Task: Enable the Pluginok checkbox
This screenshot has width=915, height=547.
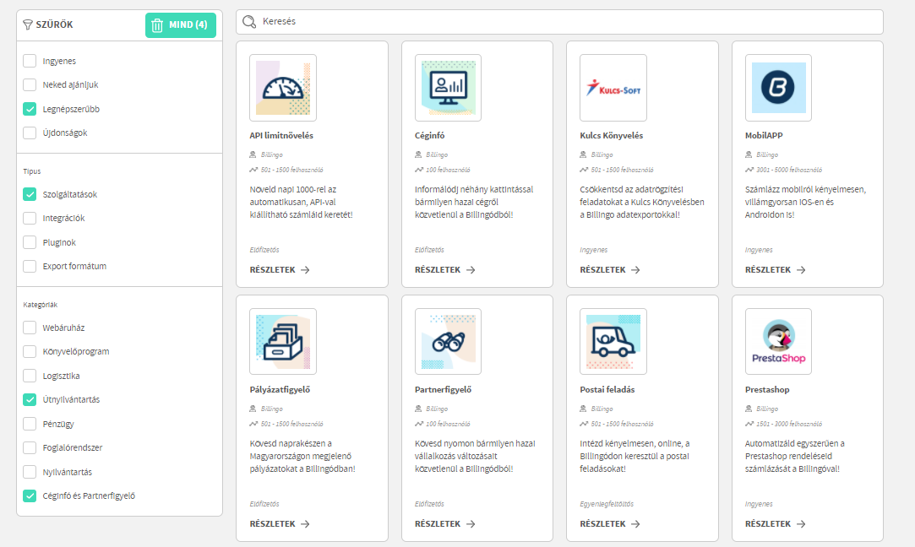Action: (30, 242)
